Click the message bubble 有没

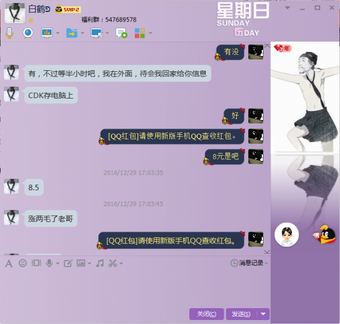tap(231, 52)
